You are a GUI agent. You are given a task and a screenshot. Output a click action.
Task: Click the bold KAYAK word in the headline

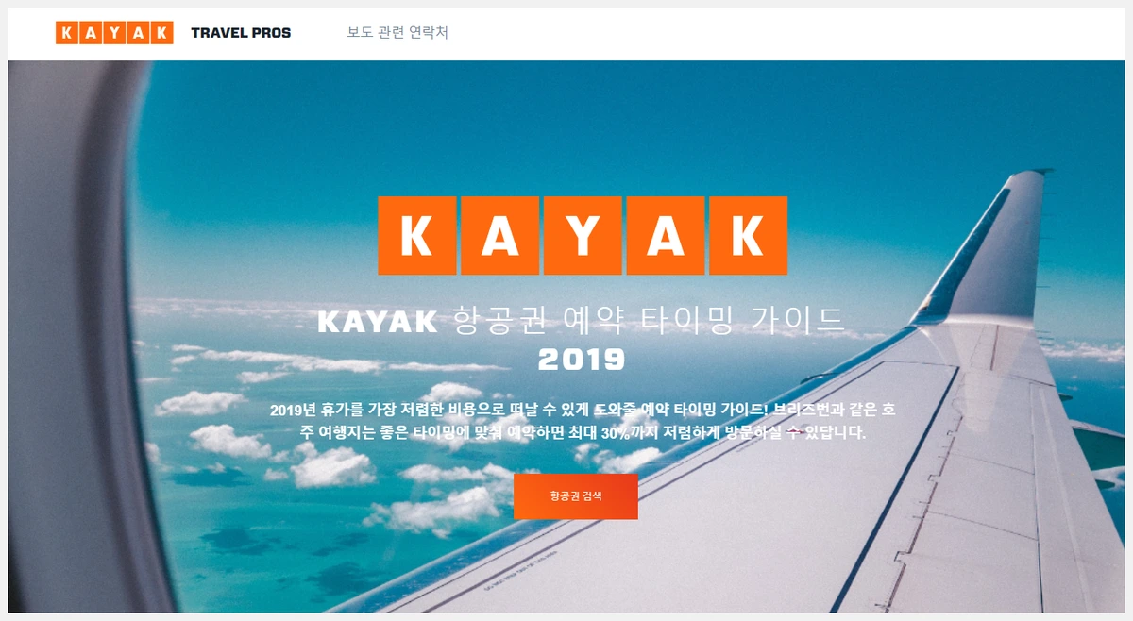(378, 323)
